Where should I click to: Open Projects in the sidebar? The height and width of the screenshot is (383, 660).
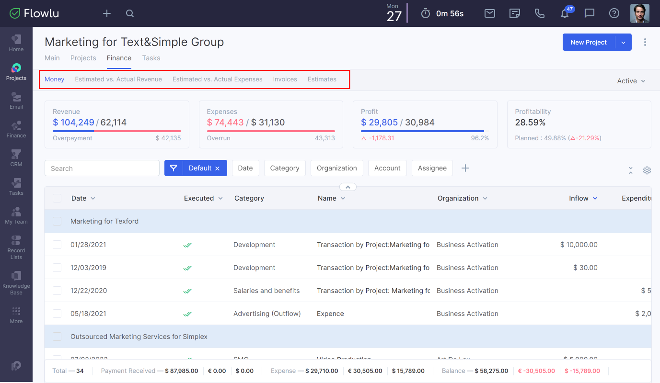coord(16,72)
